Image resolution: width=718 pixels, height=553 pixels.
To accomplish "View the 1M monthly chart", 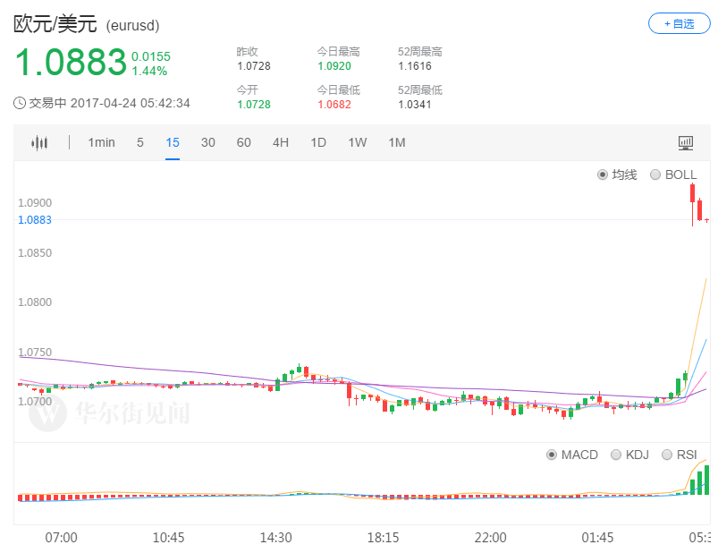I will (397, 142).
